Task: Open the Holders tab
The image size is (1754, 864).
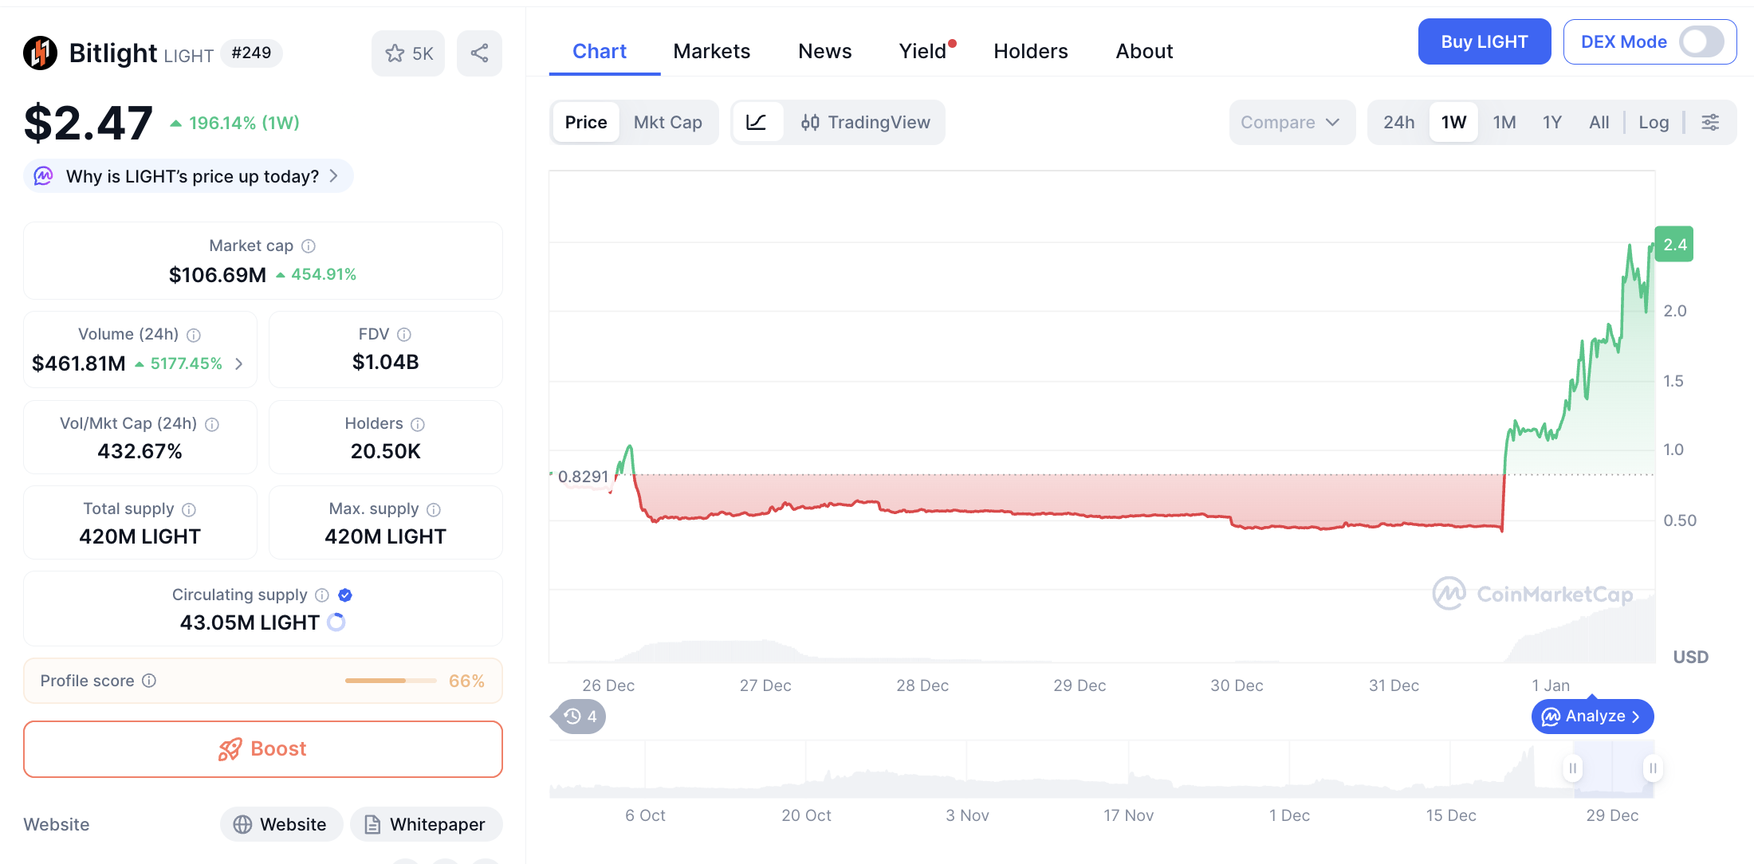Action: pos(1030,51)
